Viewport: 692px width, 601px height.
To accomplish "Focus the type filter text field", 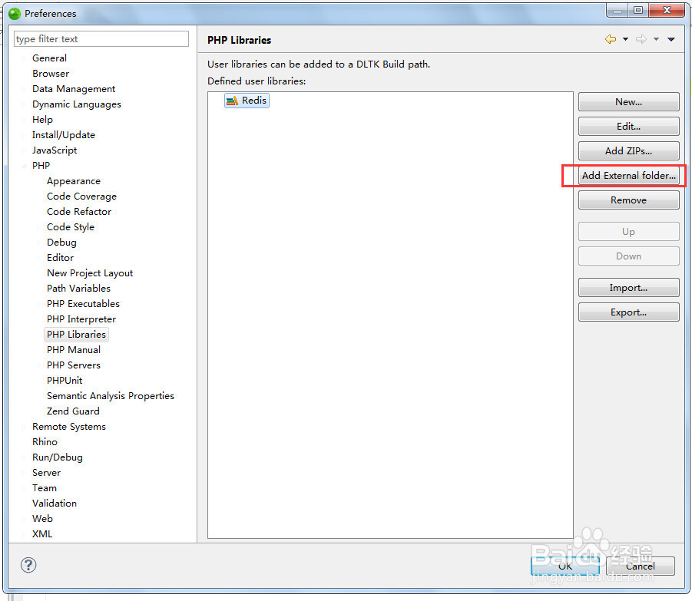I will (x=101, y=39).
